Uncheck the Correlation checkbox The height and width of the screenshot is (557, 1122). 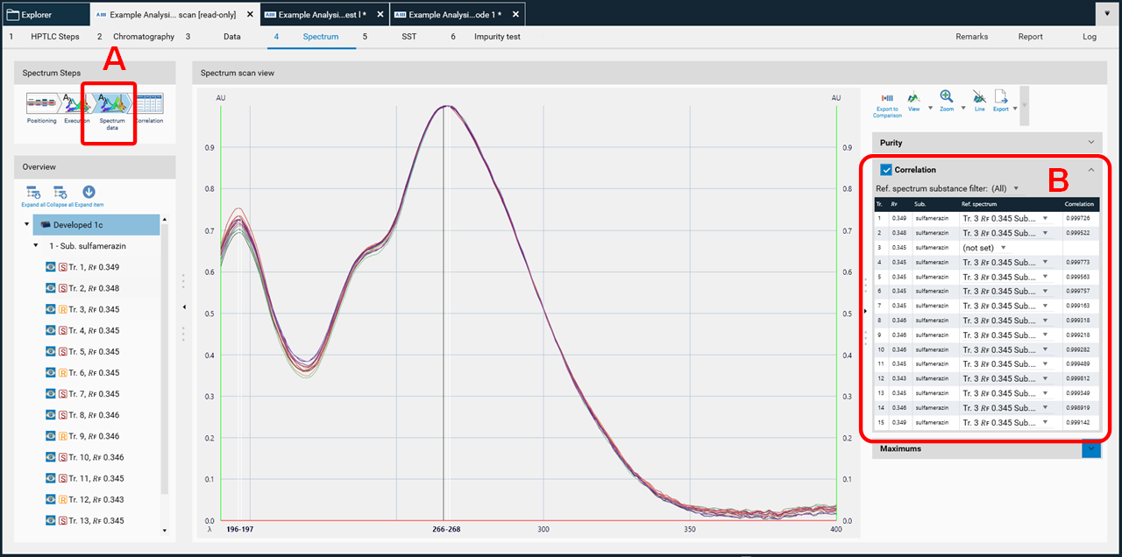(886, 170)
